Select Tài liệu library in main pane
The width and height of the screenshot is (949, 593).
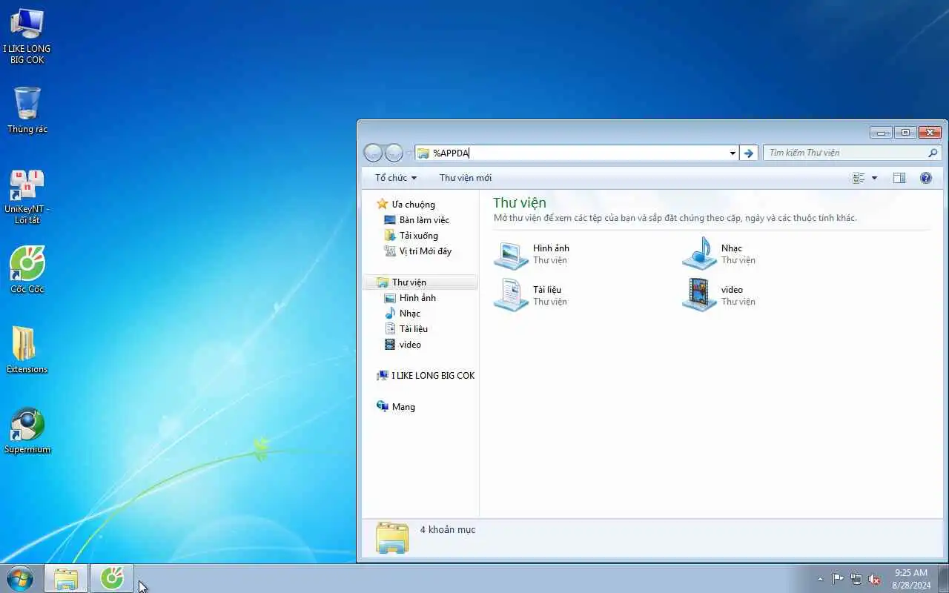coord(531,295)
